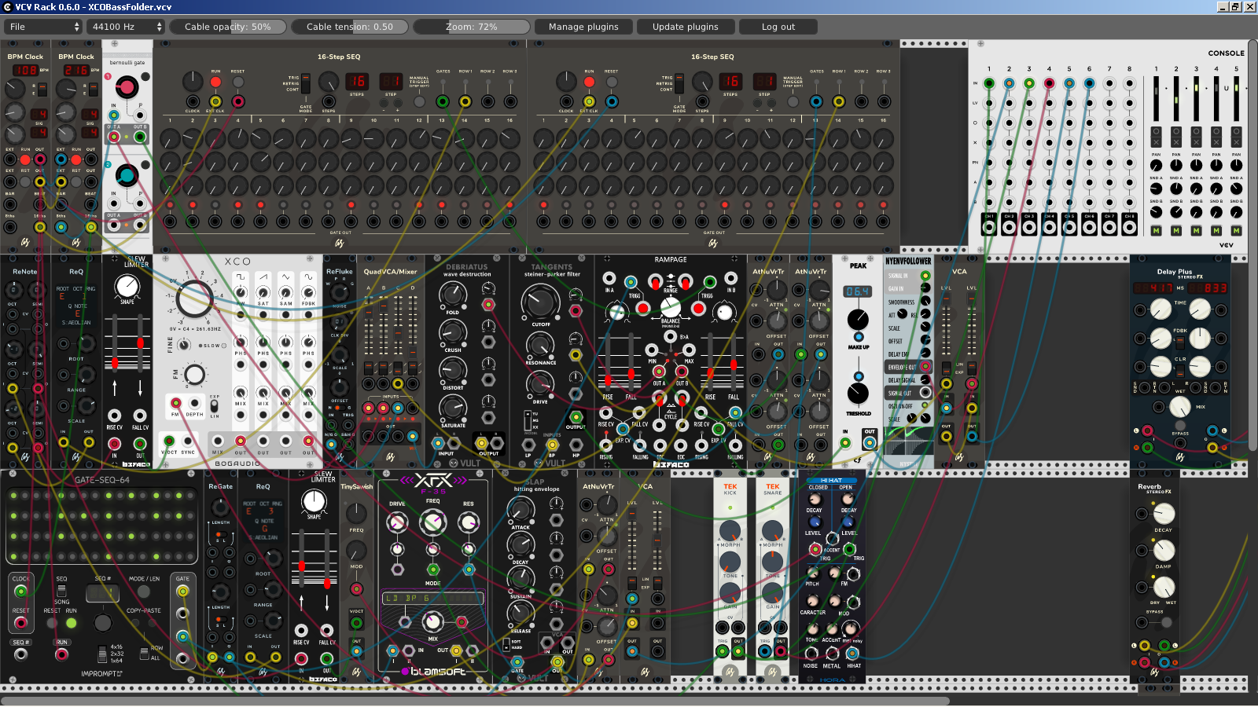
Task: Click the green-cabled GATES jack on 16-Step SEQ
Action: click(443, 101)
